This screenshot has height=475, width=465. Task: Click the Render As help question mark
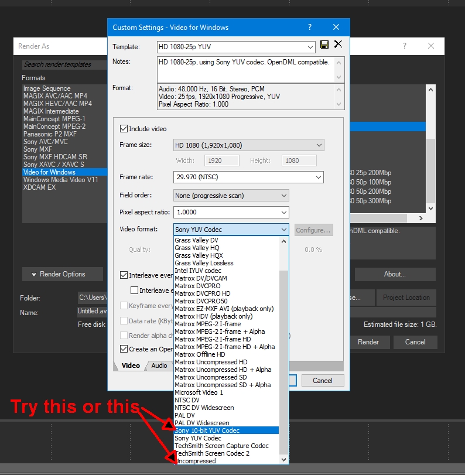click(x=404, y=46)
